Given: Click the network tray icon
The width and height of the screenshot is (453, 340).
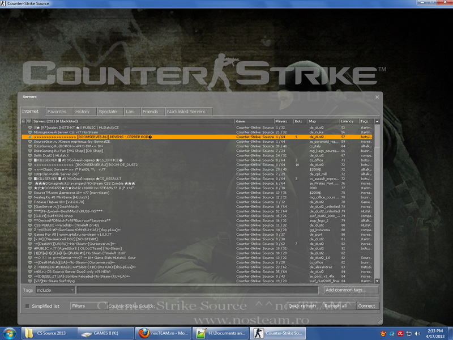Looking at the screenshot, I should click(x=409, y=334).
